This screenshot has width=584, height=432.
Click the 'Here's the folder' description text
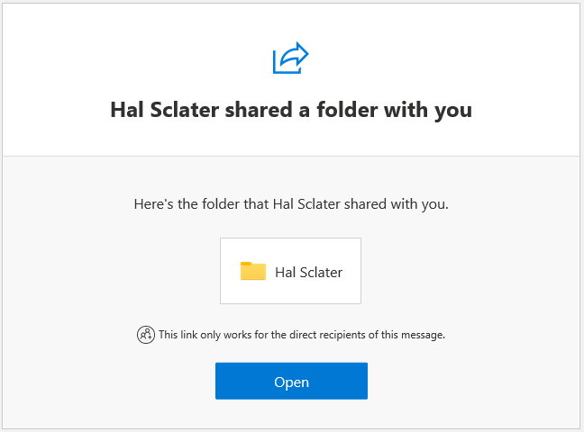[x=291, y=204]
